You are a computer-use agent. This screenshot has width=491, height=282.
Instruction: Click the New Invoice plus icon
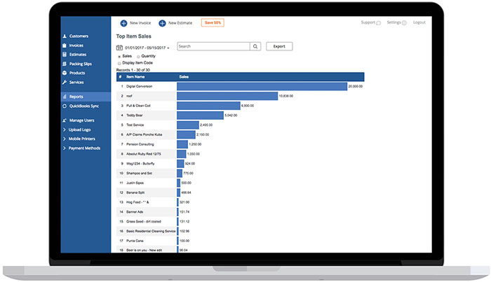point(123,23)
